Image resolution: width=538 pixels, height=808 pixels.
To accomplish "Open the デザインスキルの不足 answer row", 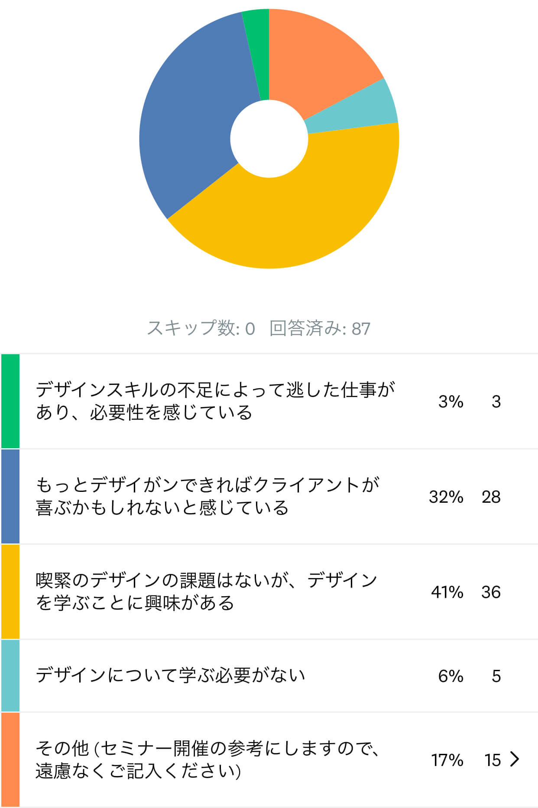I will (x=269, y=401).
